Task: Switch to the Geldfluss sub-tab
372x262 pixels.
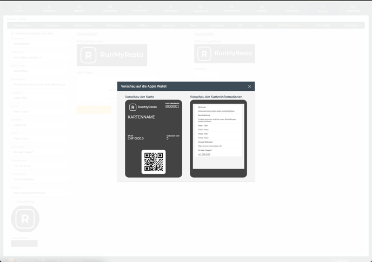Action: tap(143, 25)
